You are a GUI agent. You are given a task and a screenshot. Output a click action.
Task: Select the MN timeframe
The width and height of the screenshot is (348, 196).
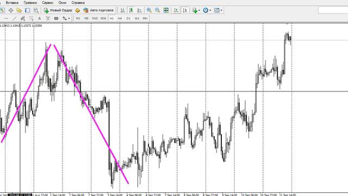145,19
